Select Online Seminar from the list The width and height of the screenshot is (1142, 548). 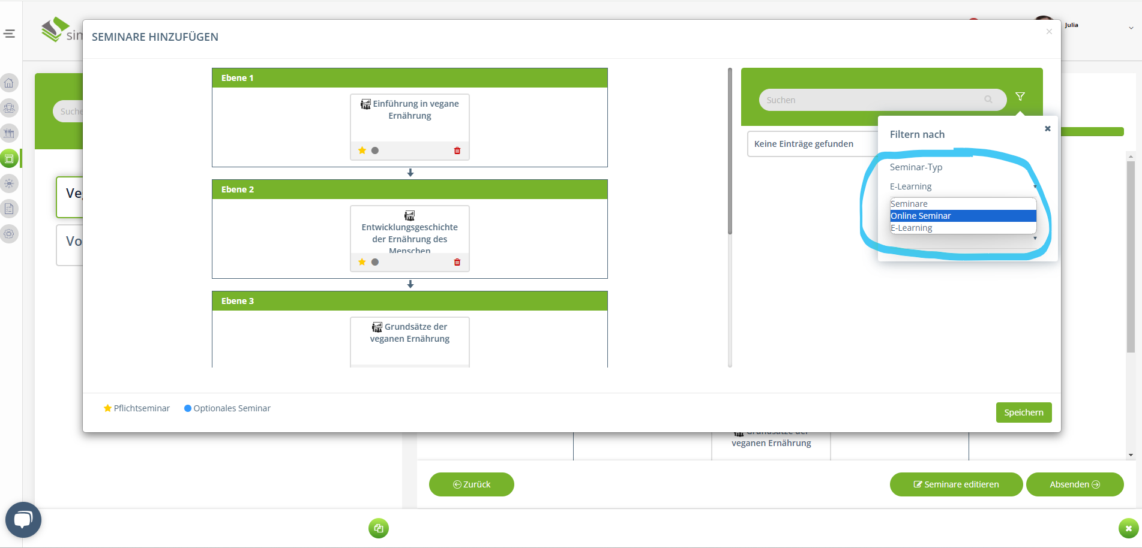962,216
